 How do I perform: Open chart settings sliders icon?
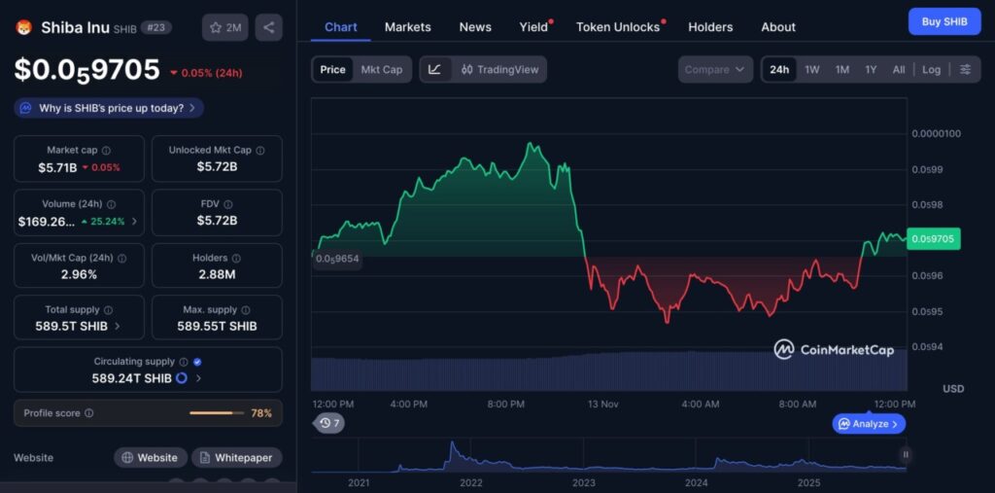tap(965, 69)
